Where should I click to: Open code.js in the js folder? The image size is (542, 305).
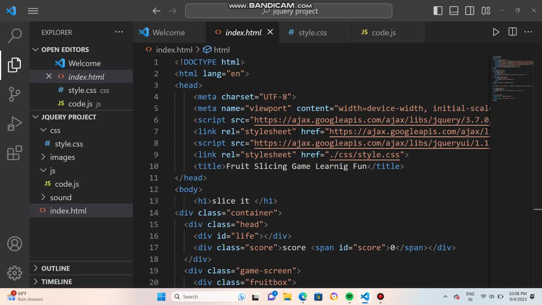pos(67,184)
